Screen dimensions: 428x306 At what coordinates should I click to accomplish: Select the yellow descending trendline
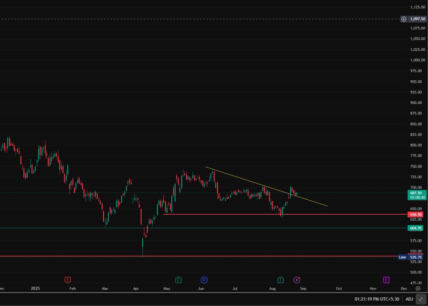(266, 187)
